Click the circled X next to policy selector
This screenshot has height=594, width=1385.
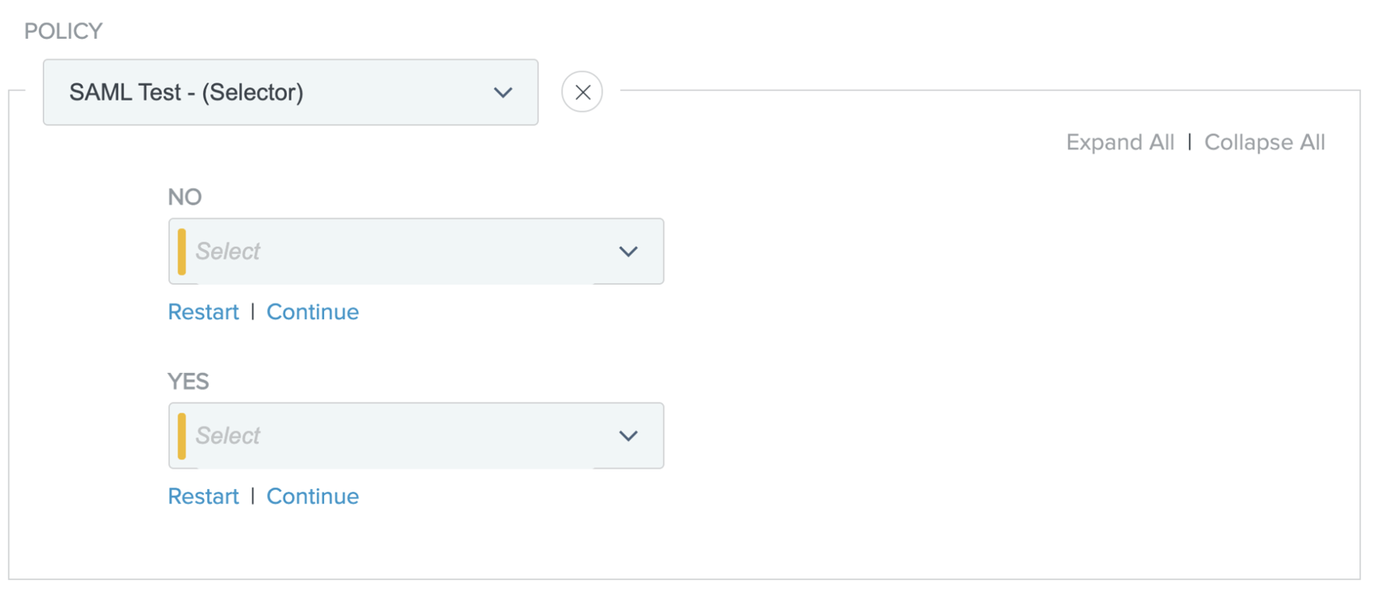(582, 92)
